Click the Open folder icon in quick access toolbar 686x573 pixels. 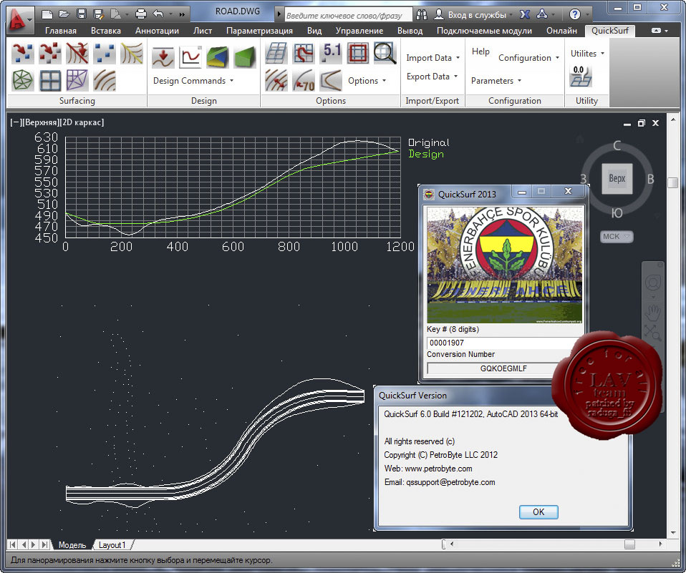tap(64, 14)
